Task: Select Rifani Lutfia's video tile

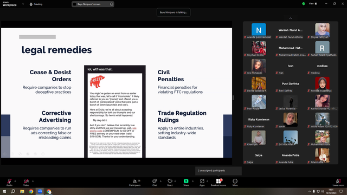Action: pos(322,156)
